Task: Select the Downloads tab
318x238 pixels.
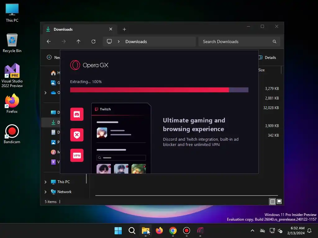Action: (80, 29)
